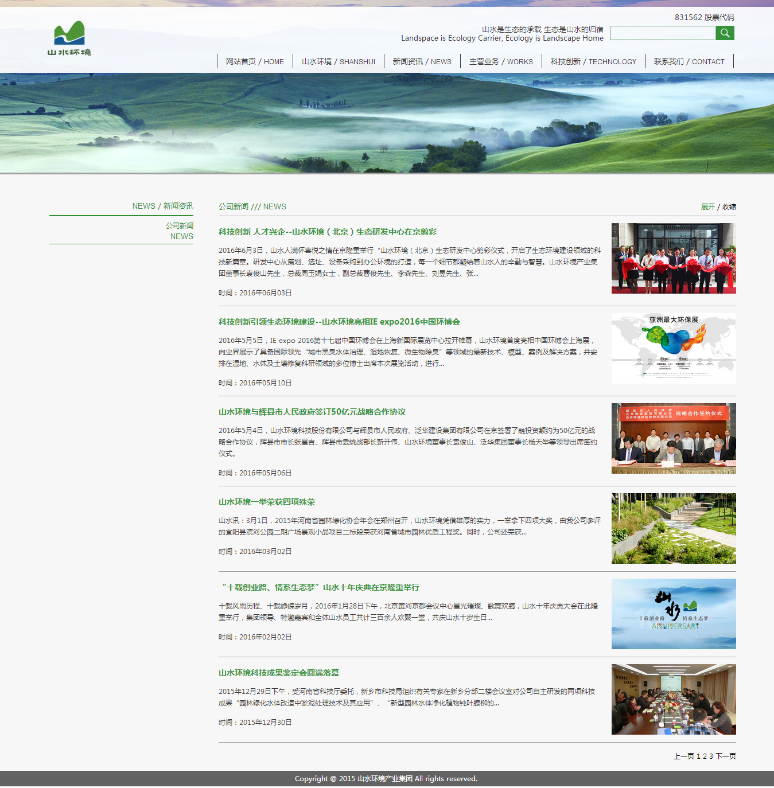This screenshot has height=788, width=774.
Task: Collapse the news list with 收缩
Action: click(729, 206)
